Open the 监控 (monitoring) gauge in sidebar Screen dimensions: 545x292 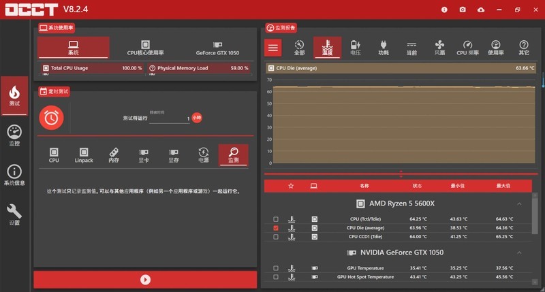point(14,135)
